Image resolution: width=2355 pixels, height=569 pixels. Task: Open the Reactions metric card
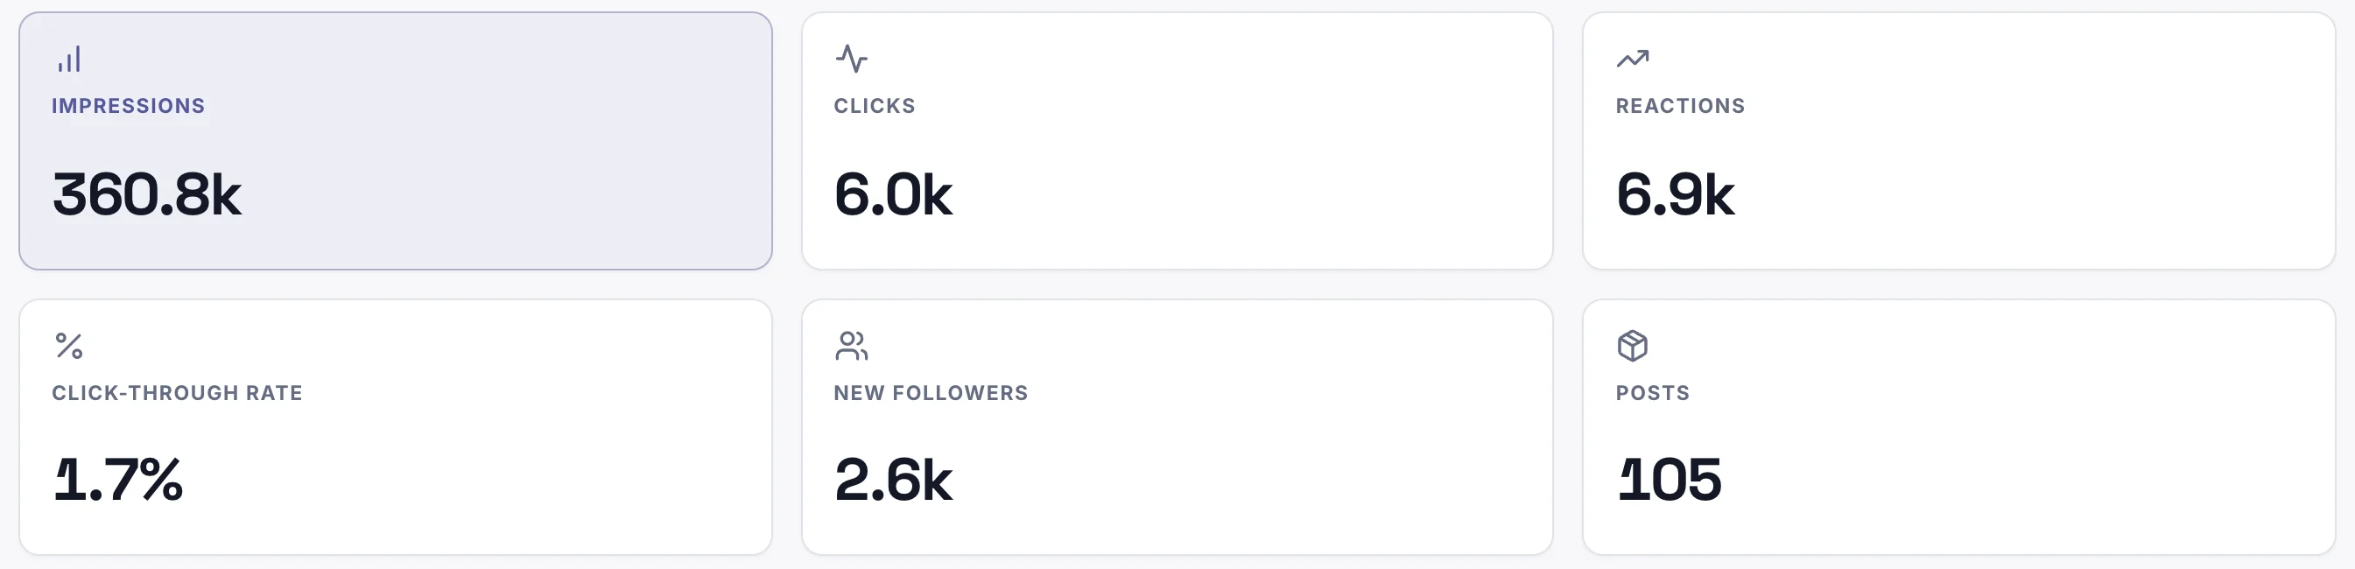[1959, 141]
